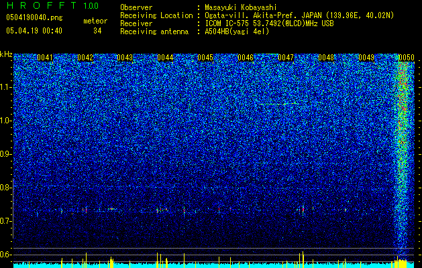Viewport: 422px width, 268px height.
Task: Click the 'meteor' label
Action: tap(95, 21)
